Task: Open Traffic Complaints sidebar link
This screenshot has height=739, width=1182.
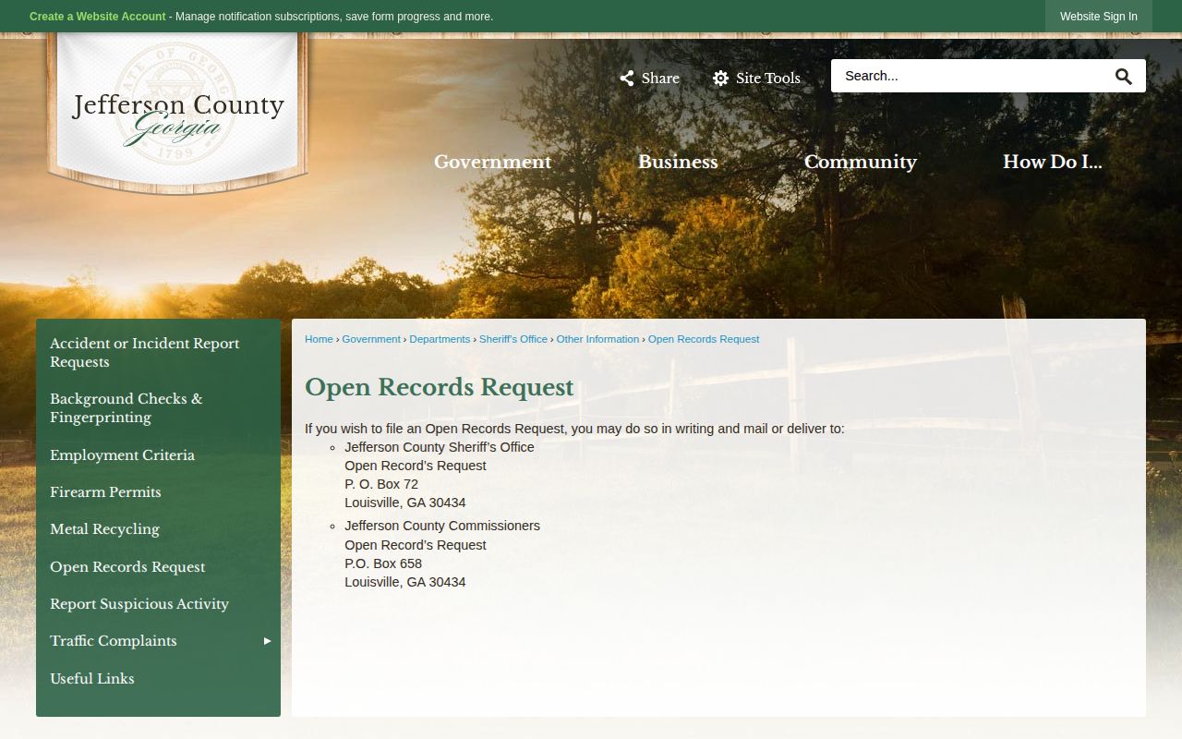Action: pos(114,641)
